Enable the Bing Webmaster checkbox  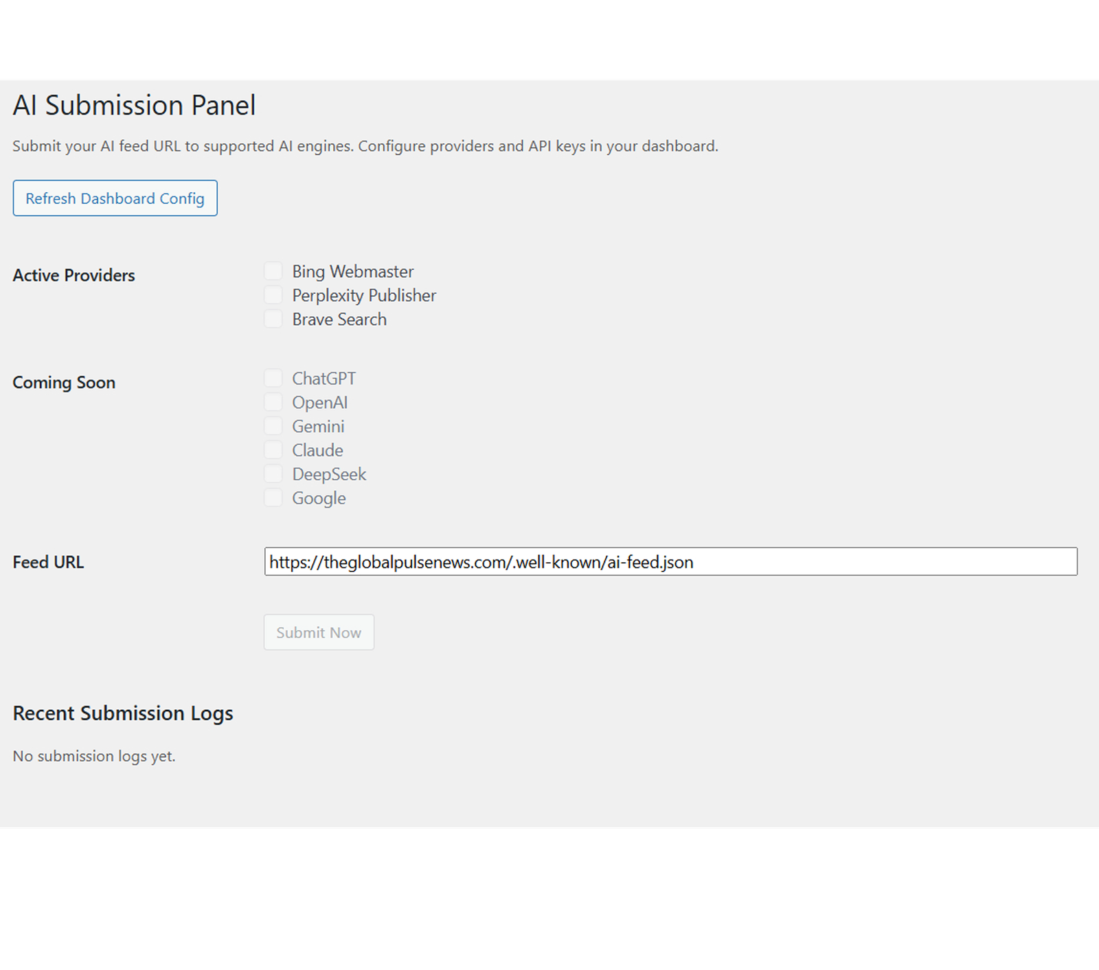(273, 271)
